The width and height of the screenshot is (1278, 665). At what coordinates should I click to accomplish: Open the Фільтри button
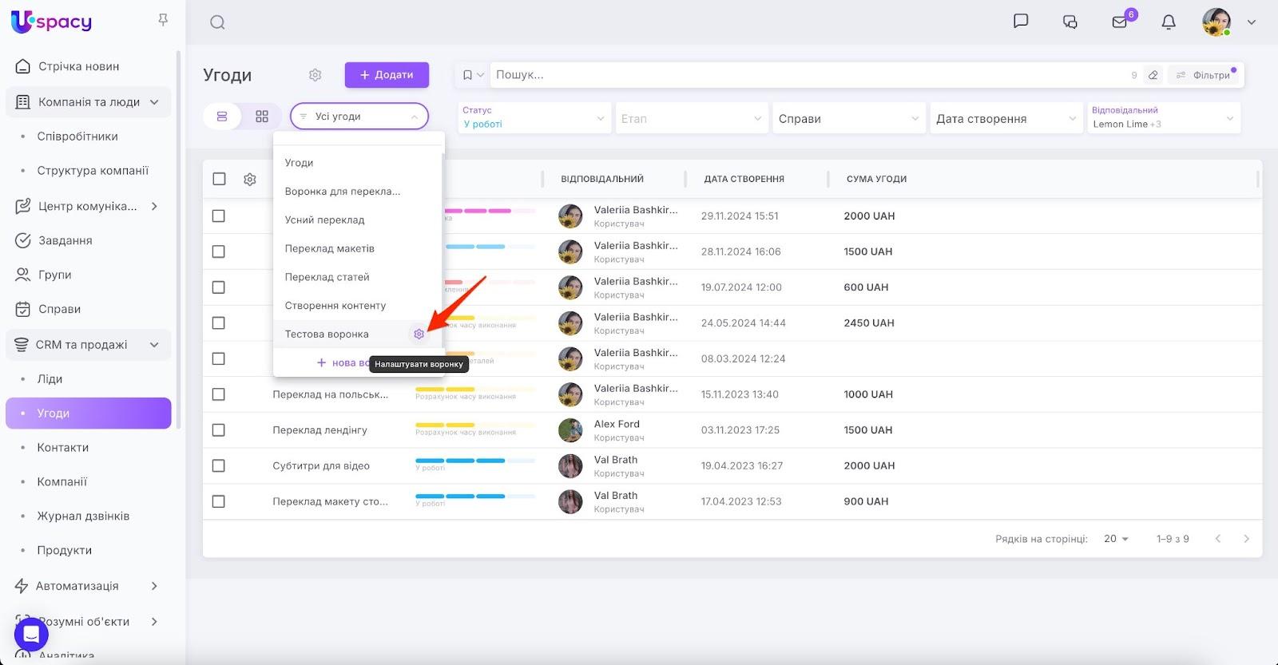[1205, 75]
